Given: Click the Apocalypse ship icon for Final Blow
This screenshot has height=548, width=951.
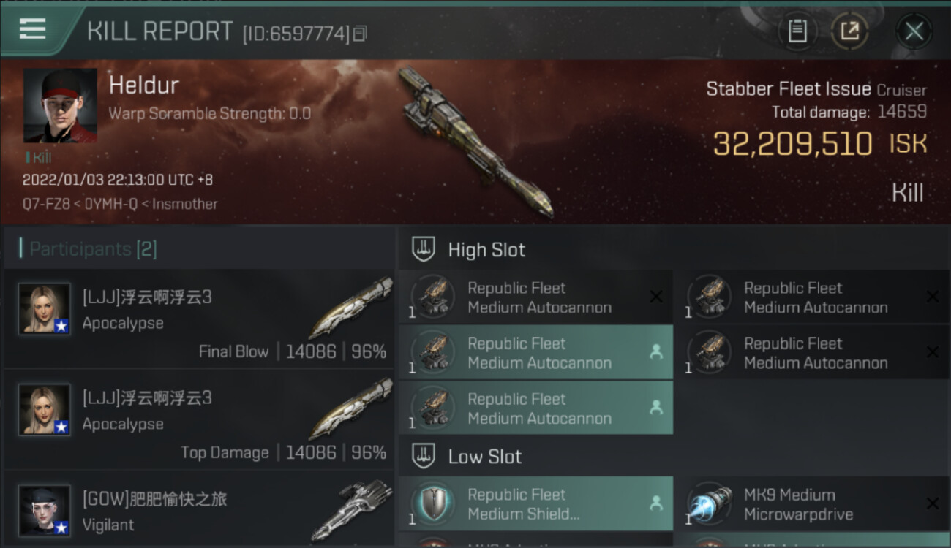Looking at the screenshot, I should 350,308.
